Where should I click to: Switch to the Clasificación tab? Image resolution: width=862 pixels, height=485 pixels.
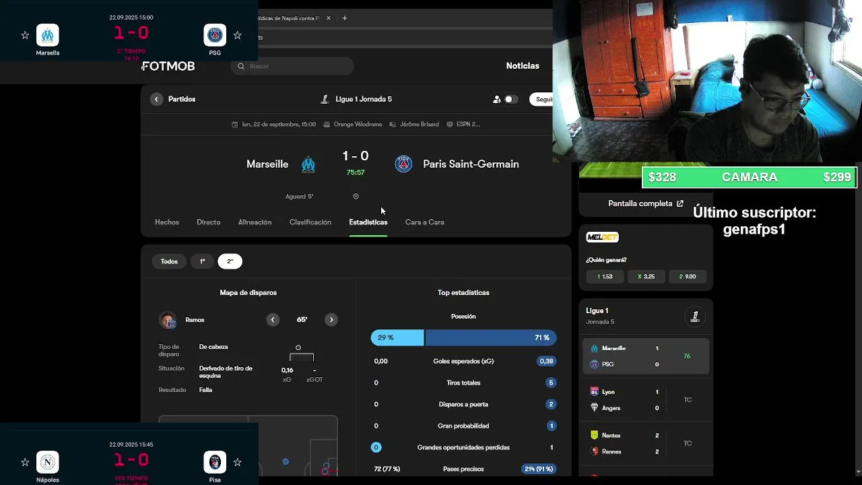tap(310, 222)
